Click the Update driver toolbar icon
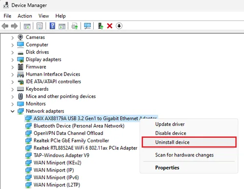 (75, 26)
